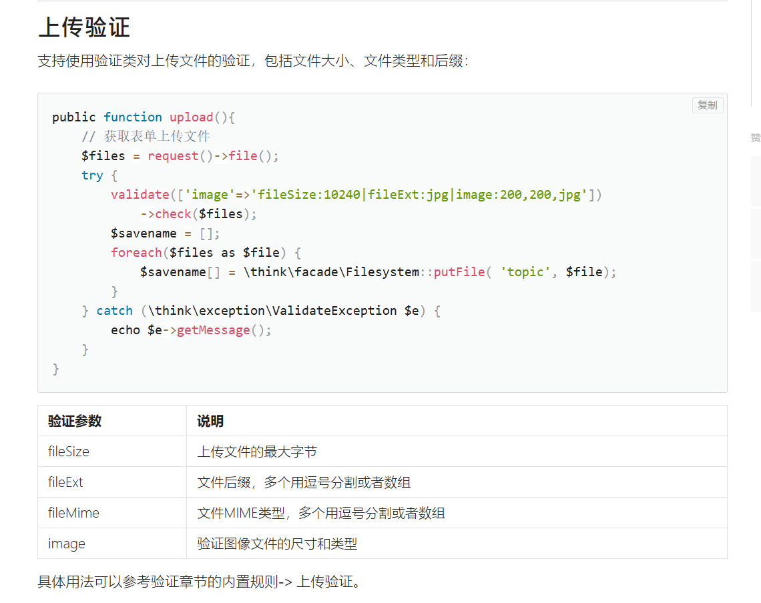Select the fileExt cell in the table
Image resolution: width=761 pixels, height=603 pixels.
click(x=65, y=482)
